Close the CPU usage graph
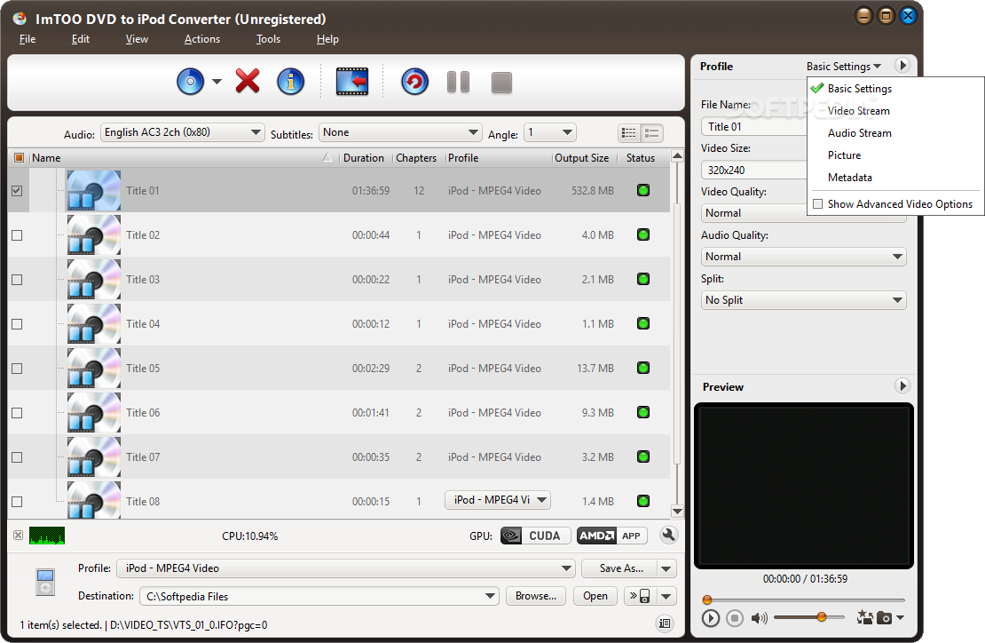This screenshot has height=643, width=985. (19, 535)
